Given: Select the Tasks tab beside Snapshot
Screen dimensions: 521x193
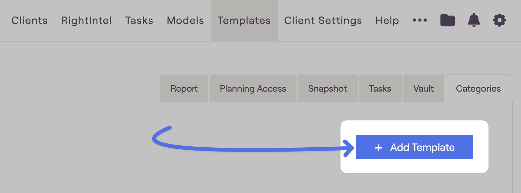Looking at the screenshot, I should coord(380,88).
